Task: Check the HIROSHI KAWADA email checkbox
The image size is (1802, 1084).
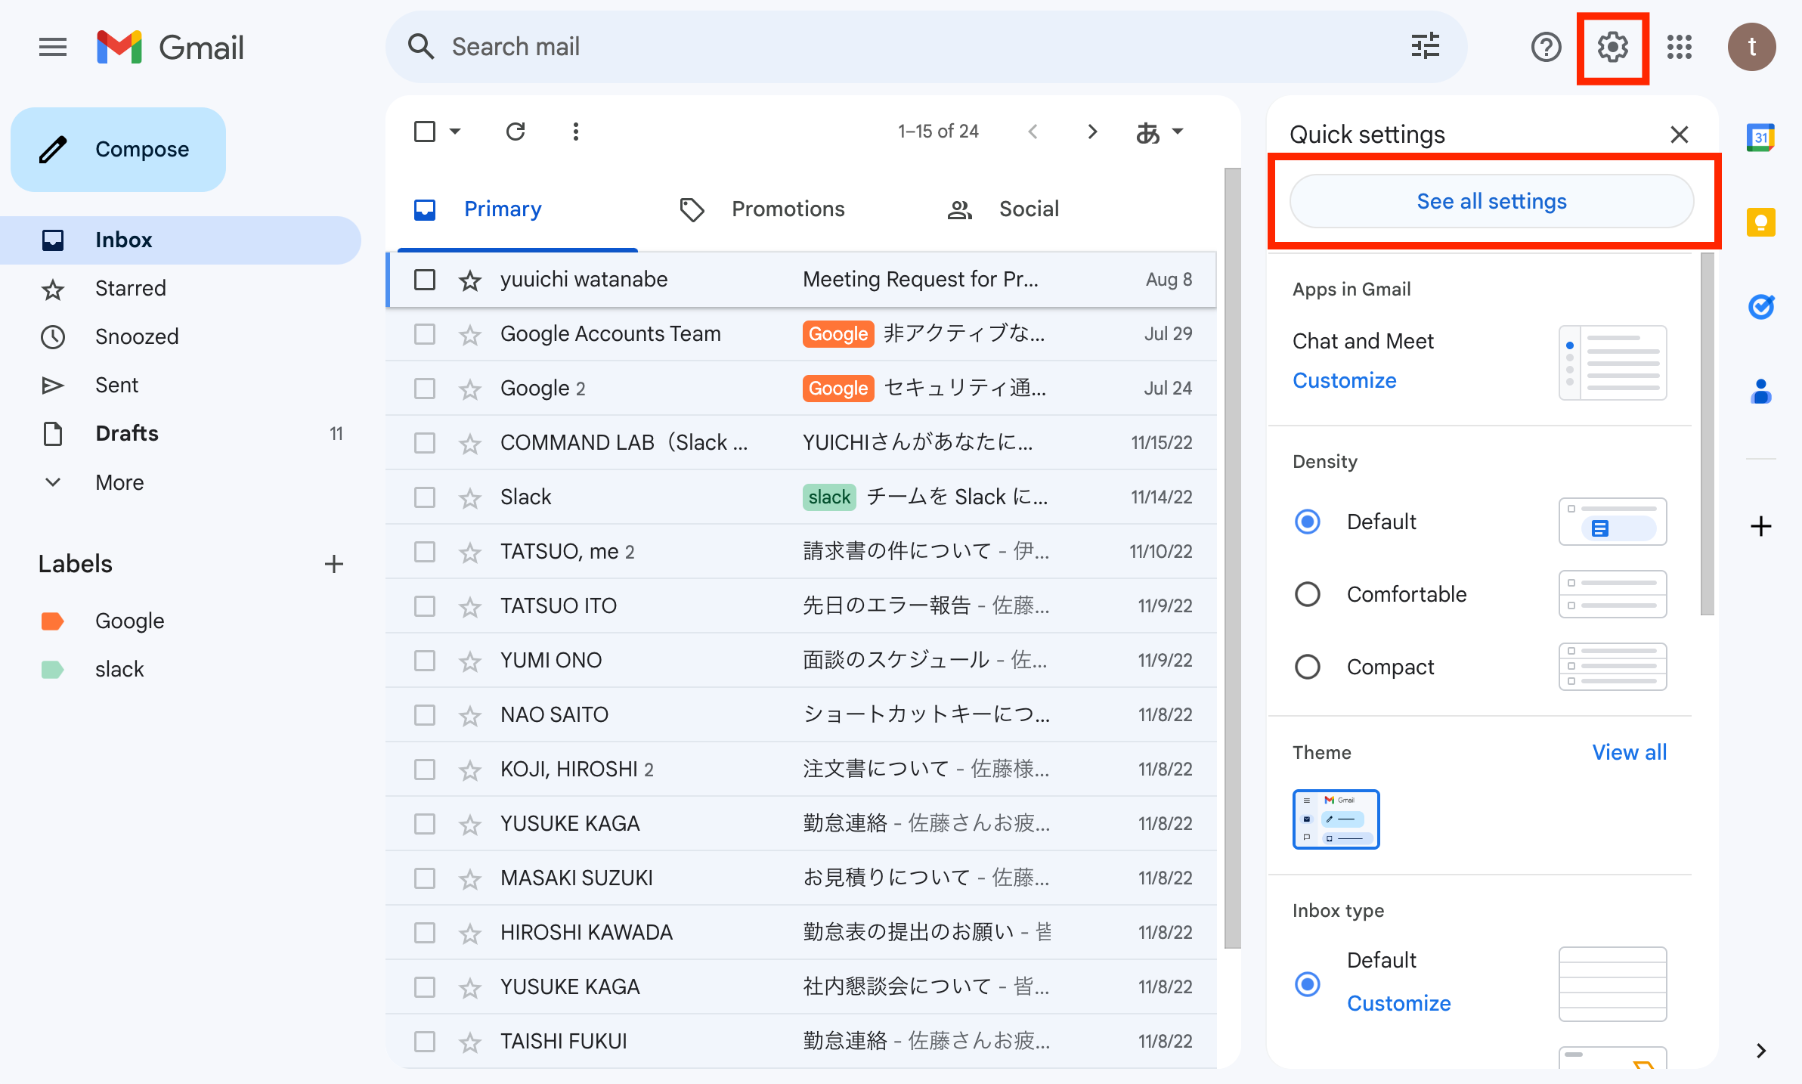Action: coord(425,933)
